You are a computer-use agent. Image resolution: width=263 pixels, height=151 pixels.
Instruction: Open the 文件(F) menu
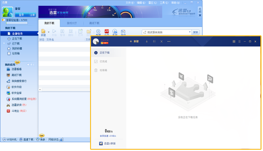tap(130, 3)
